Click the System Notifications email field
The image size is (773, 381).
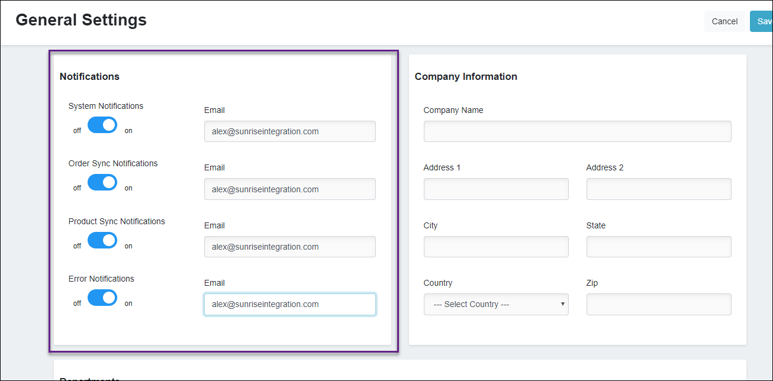[x=289, y=131]
